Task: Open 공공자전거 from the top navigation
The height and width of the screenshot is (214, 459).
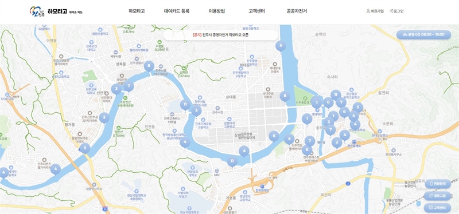Action: point(297,11)
